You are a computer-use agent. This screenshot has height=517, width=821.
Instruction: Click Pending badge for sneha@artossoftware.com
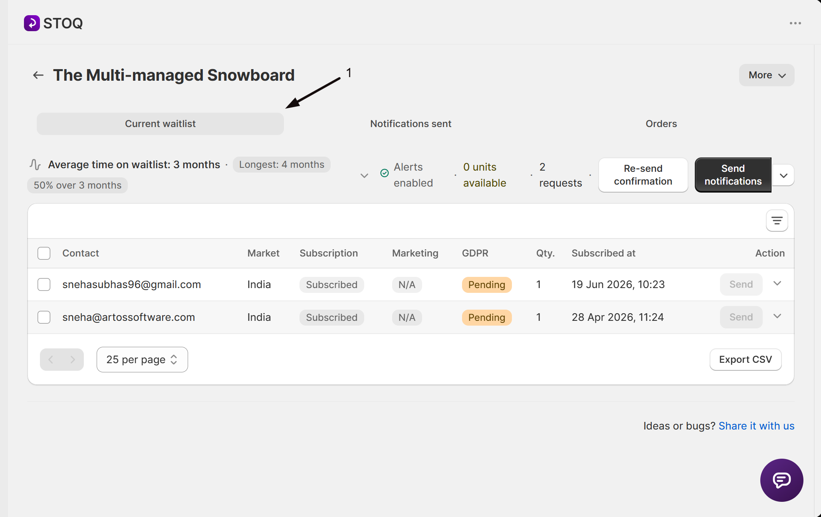[x=487, y=318]
